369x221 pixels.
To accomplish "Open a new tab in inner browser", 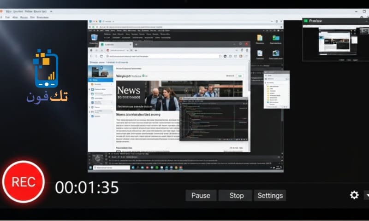I will pyautogui.click(x=136, y=45).
